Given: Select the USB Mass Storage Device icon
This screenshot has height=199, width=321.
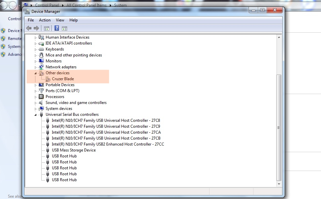Looking at the screenshot, I should click(x=48, y=150).
